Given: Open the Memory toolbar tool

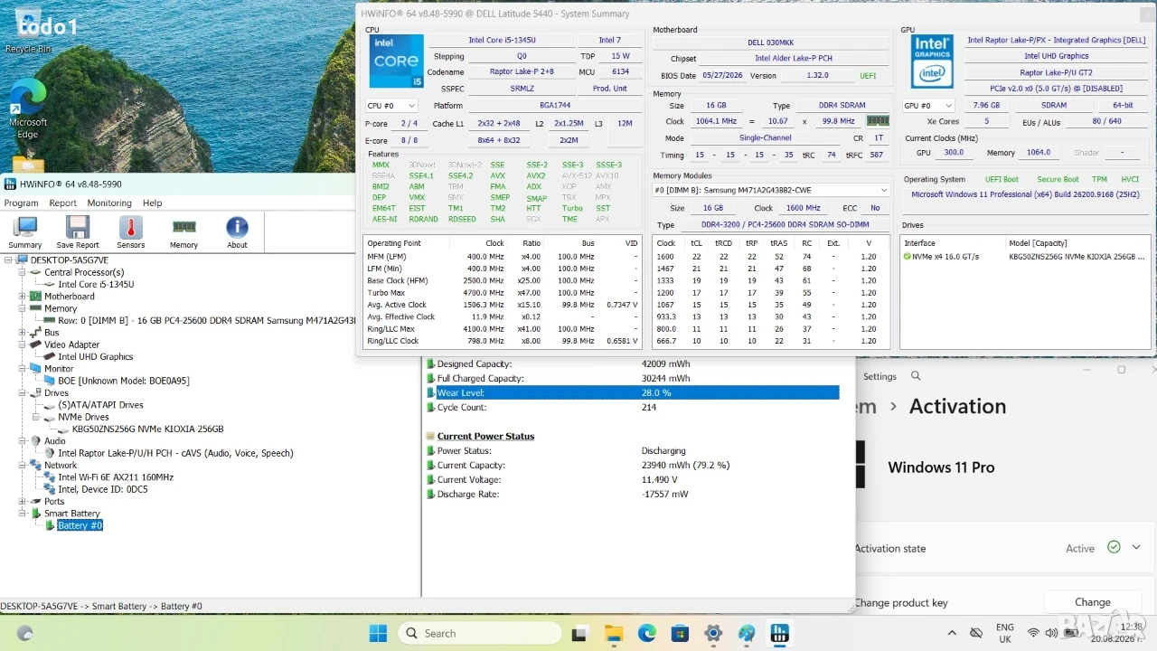Looking at the screenshot, I should (183, 231).
